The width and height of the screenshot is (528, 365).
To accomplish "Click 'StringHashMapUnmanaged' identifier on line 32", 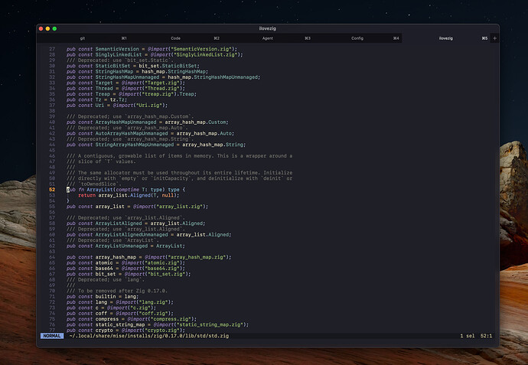I will pos(127,77).
